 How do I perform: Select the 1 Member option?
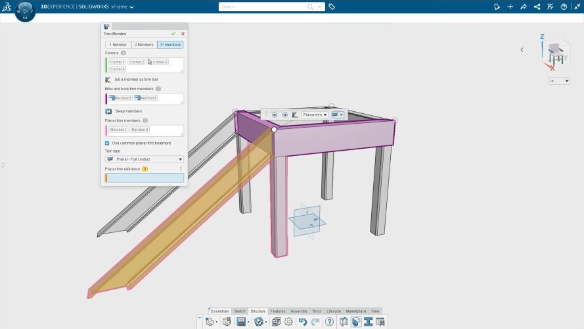[x=118, y=45]
